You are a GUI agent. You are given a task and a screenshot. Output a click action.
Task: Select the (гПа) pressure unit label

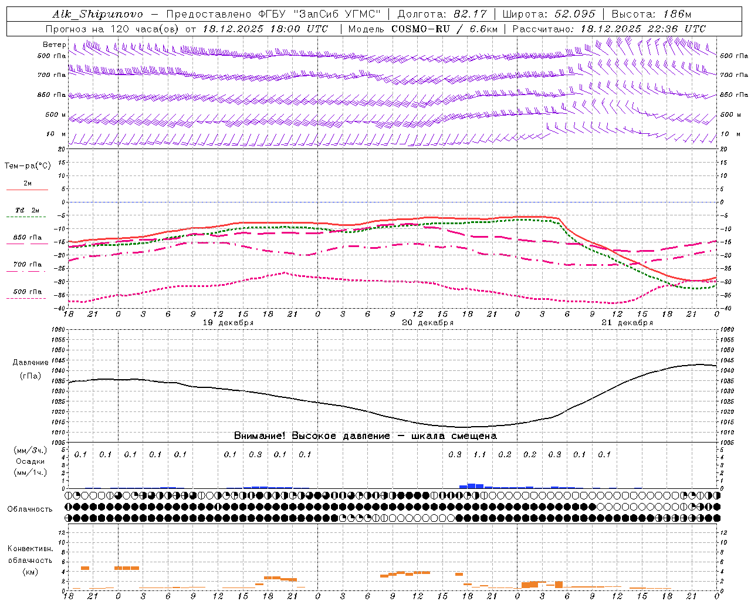tap(31, 376)
